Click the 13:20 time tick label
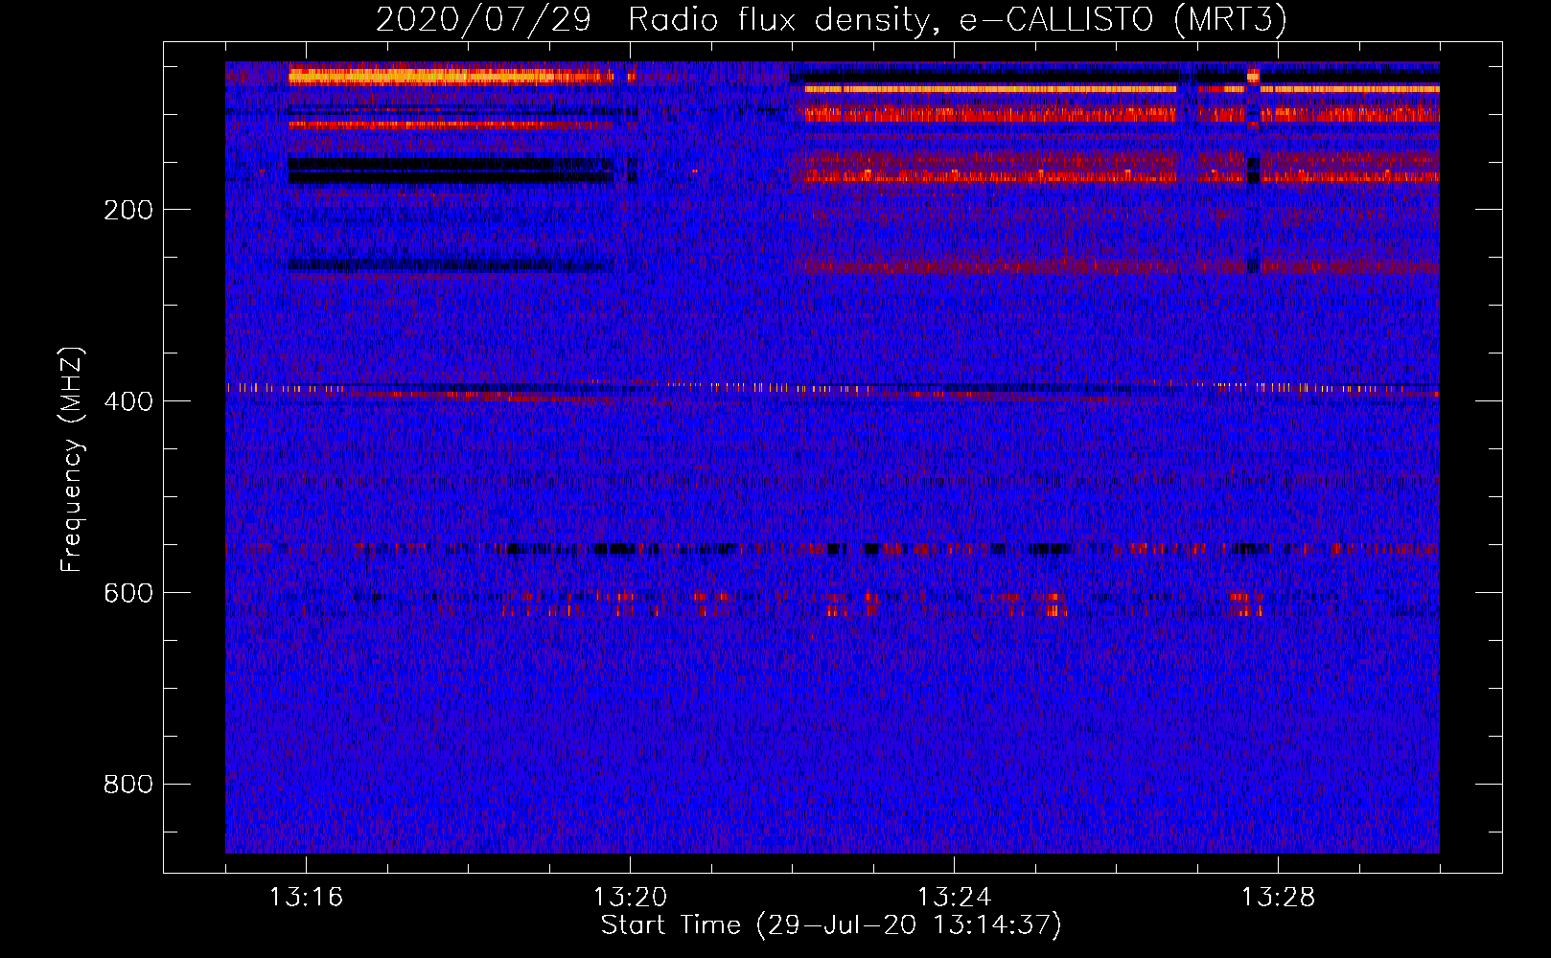This screenshot has height=958, width=1551. pos(630,898)
